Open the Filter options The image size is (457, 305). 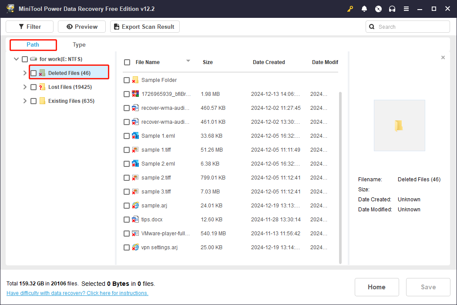click(30, 27)
